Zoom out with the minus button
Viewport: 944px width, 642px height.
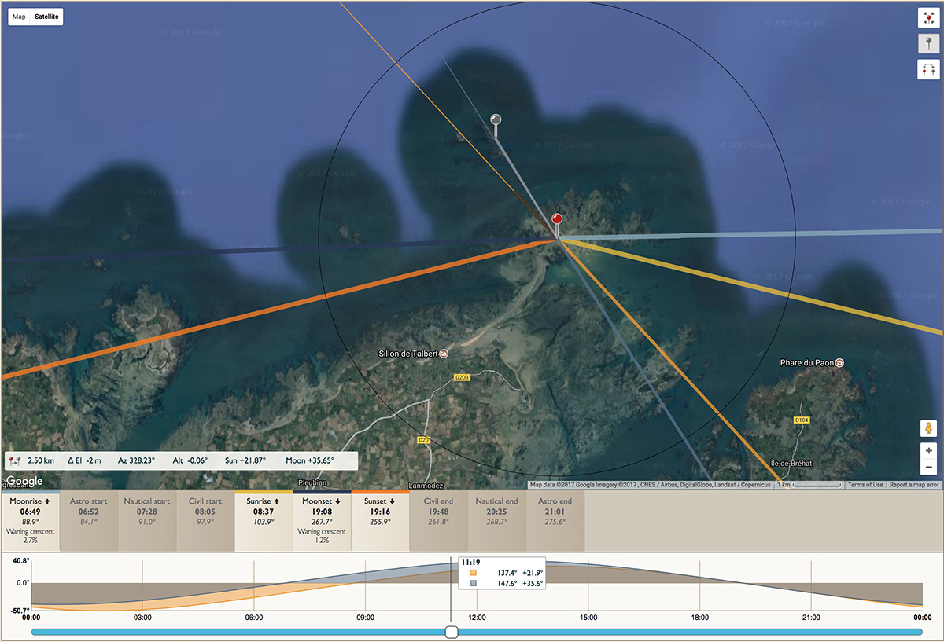pos(928,468)
